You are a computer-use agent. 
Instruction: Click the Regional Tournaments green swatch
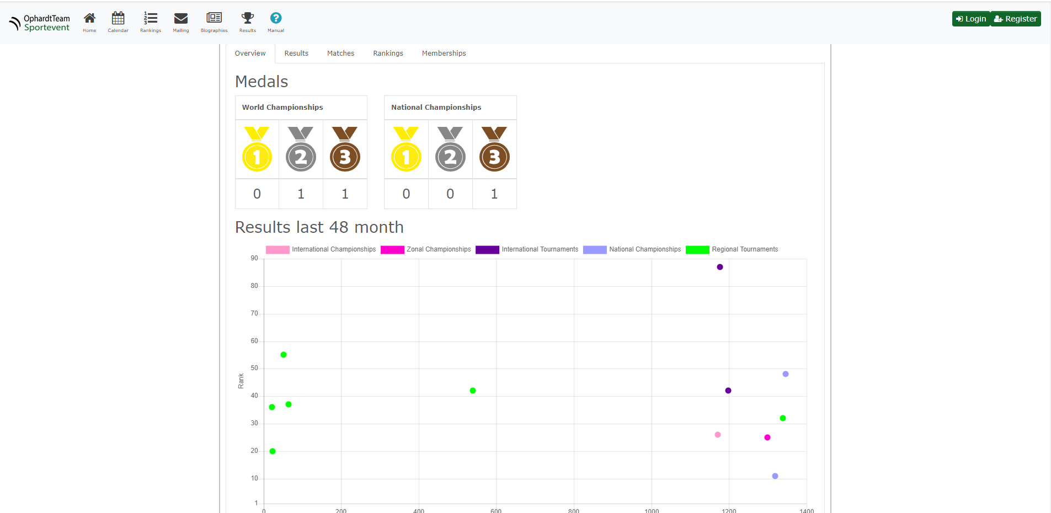click(697, 250)
